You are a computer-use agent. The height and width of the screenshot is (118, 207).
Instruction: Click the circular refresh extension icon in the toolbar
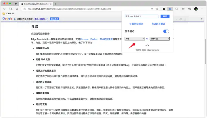point(177,9)
